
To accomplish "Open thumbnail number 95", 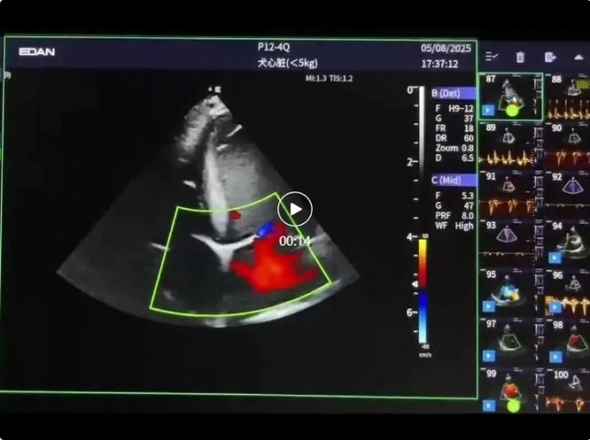I will pyautogui.click(x=510, y=292).
